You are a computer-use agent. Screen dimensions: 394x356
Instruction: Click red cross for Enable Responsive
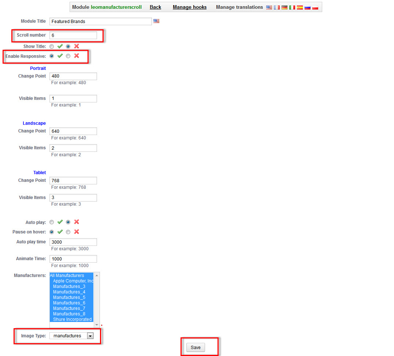pyautogui.click(x=77, y=56)
